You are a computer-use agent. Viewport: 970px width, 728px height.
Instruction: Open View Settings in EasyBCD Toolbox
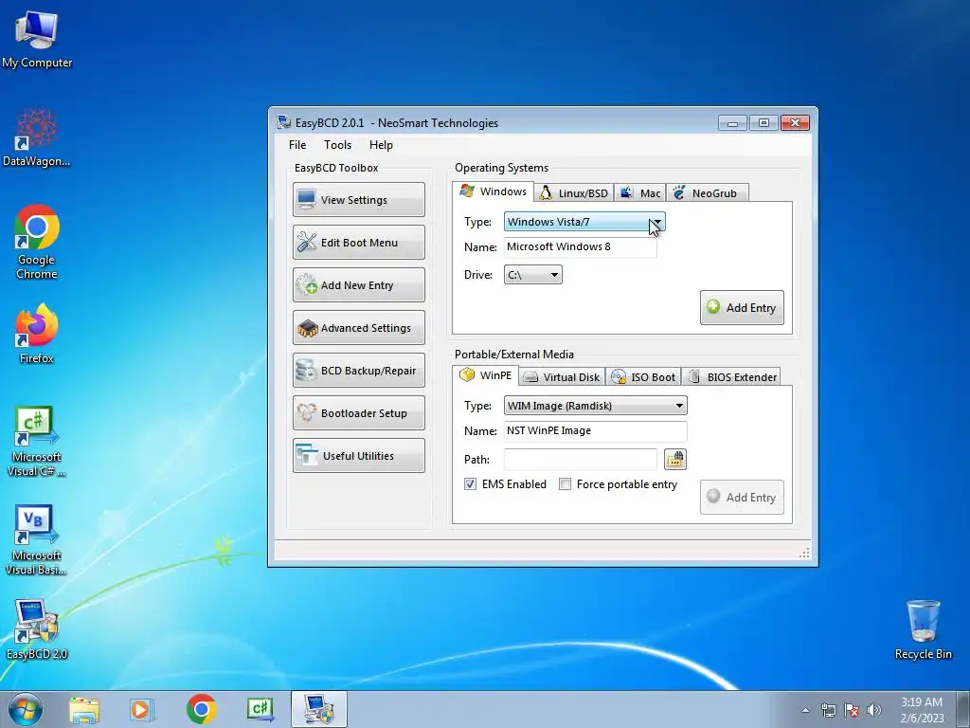click(359, 199)
